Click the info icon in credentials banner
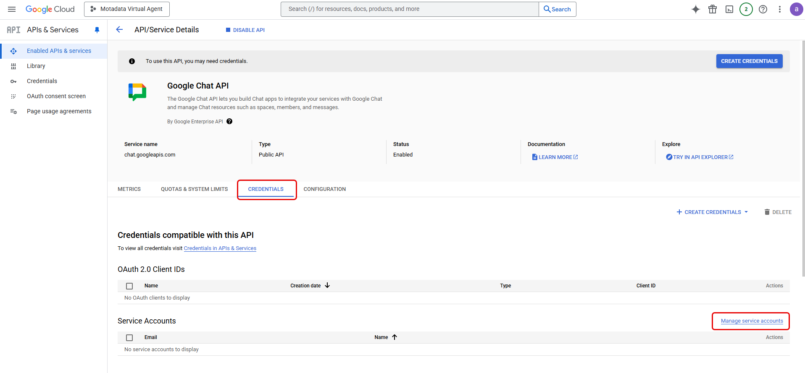The height and width of the screenshot is (373, 805). 132,61
